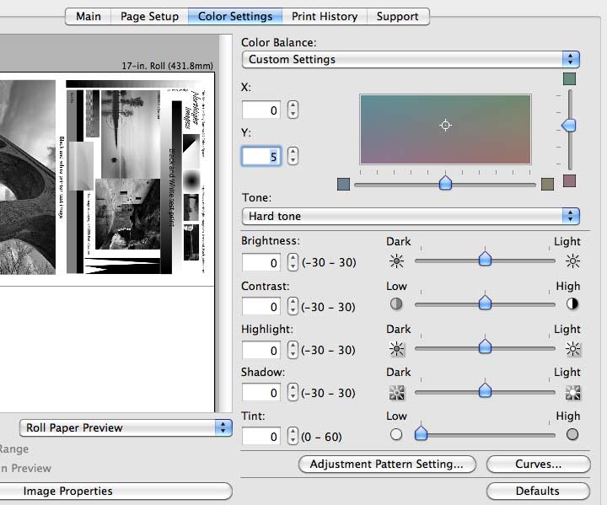Click the Contrast stepper arrows

pos(293,306)
